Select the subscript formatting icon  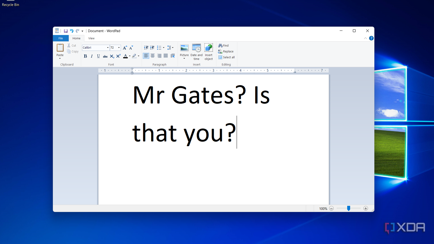(112, 56)
